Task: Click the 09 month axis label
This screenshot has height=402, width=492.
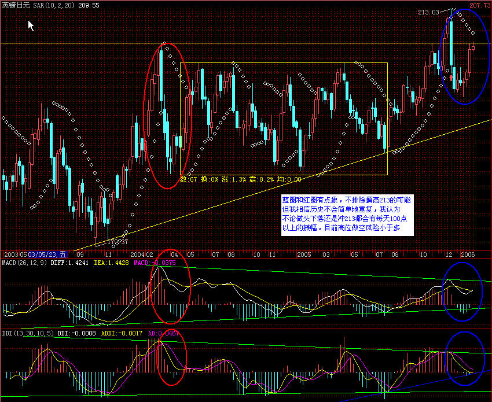Action: pos(80,255)
